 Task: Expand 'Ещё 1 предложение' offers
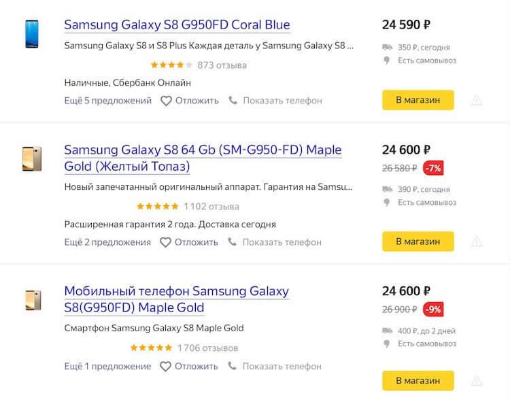pos(107,367)
